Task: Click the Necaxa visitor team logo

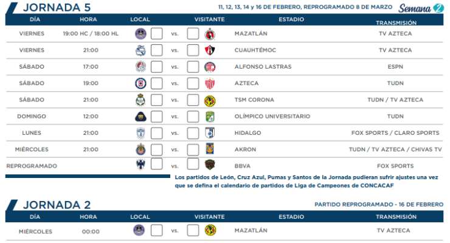Action: pos(210,83)
